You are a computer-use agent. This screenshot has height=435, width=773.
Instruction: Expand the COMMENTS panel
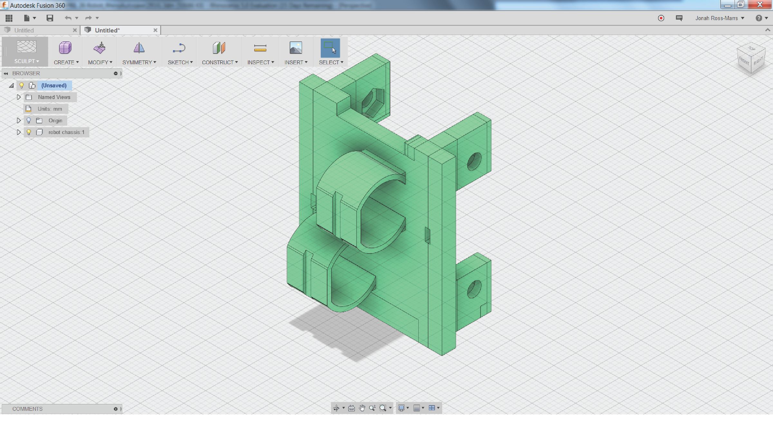click(x=116, y=409)
